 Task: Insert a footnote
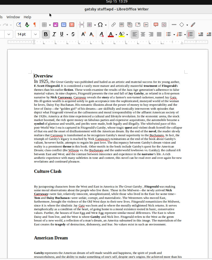point(121,25)
